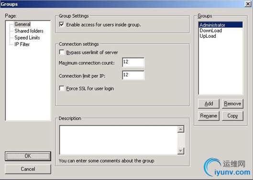Click the Rename group button
253x180 pixels.
[209, 116]
